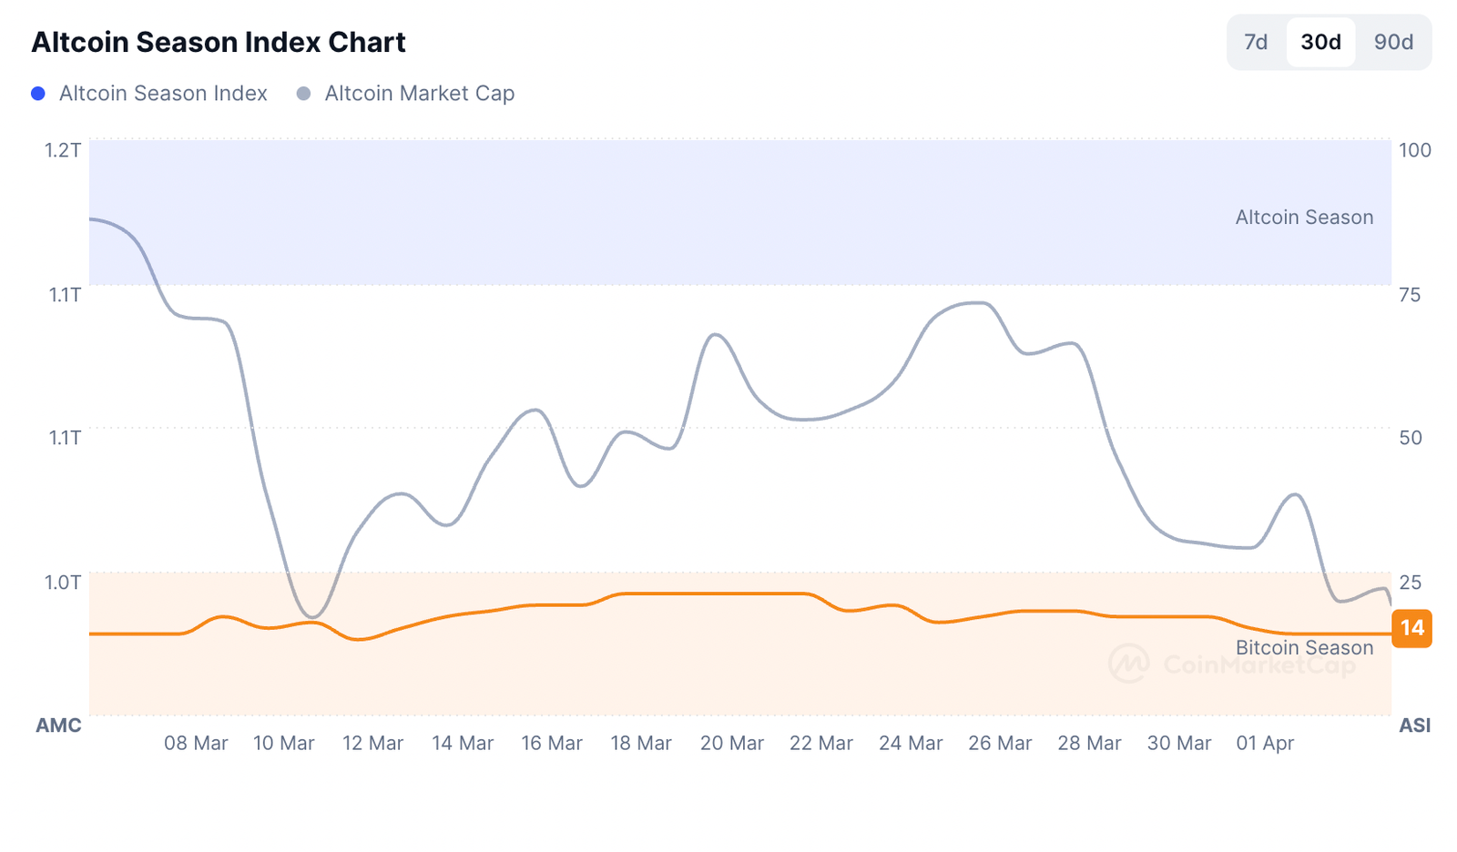
Task: Click the AMC axis label
Action: point(57,725)
